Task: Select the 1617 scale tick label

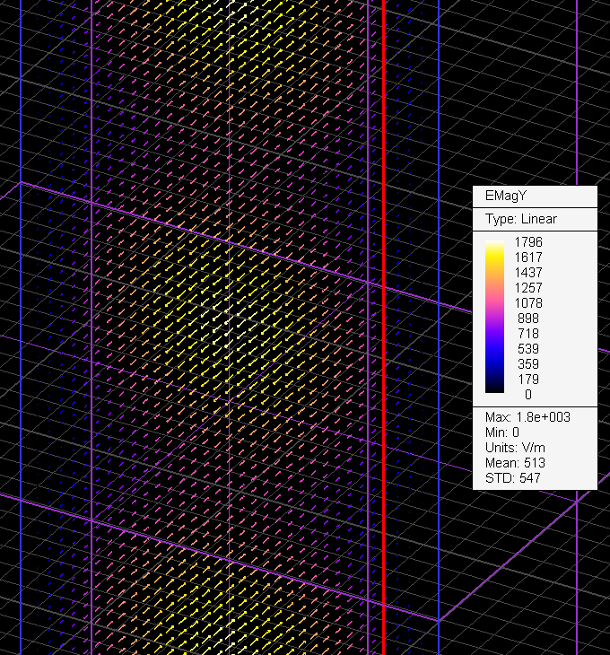Action: 528,257
